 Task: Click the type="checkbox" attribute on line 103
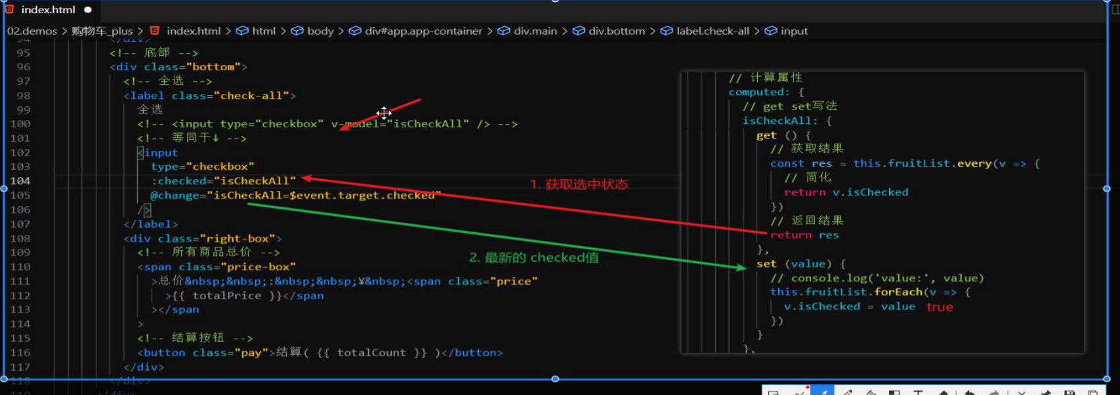tap(202, 167)
